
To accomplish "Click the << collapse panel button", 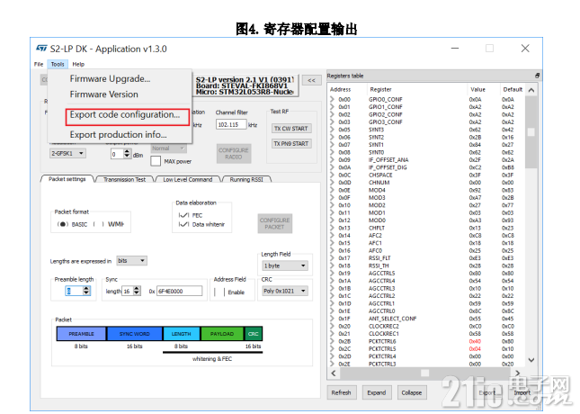I will 311,80.
